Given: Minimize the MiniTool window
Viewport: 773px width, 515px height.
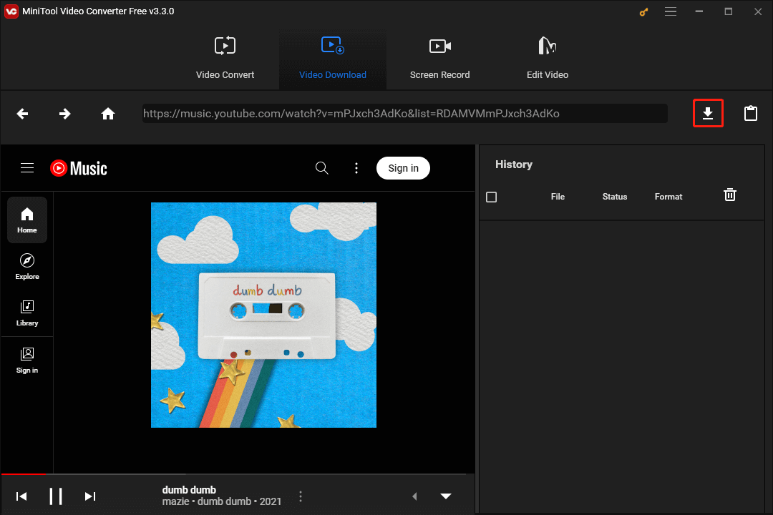Looking at the screenshot, I should [699, 11].
